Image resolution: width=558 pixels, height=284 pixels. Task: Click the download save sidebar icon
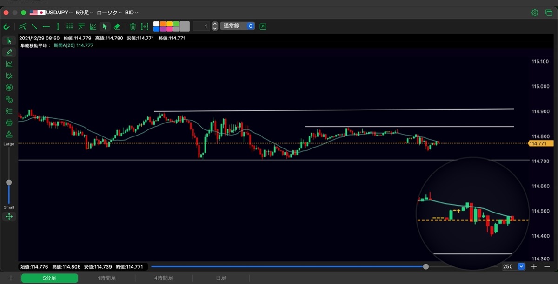(x=9, y=135)
